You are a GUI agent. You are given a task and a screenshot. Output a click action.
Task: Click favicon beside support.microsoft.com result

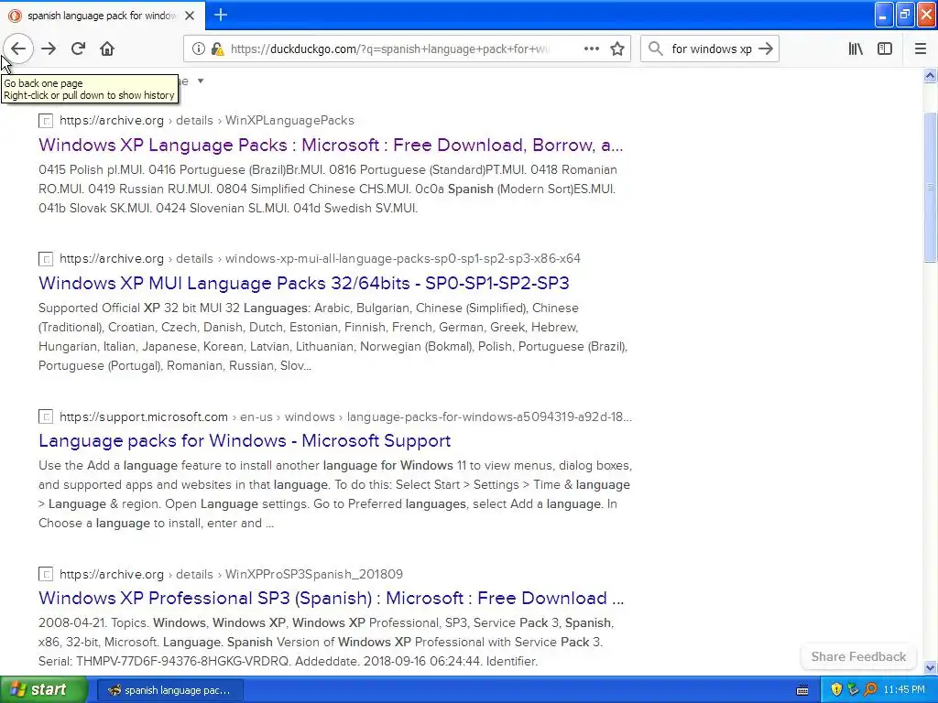pos(46,416)
